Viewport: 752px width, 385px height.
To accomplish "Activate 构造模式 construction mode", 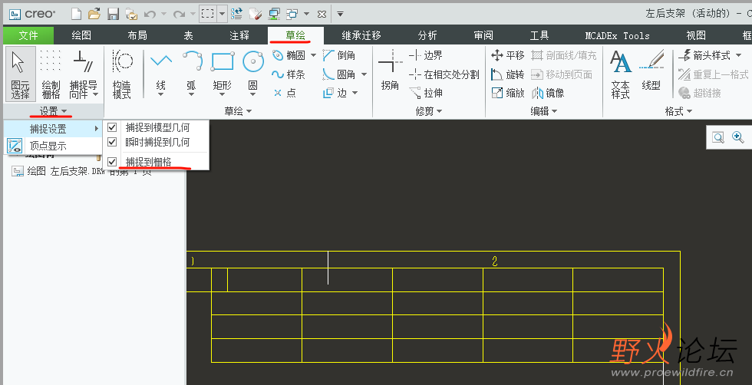I will click(x=122, y=74).
